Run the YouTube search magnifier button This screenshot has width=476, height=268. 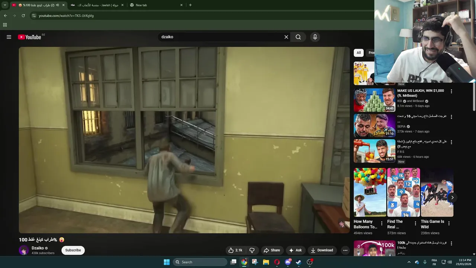(298, 37)
